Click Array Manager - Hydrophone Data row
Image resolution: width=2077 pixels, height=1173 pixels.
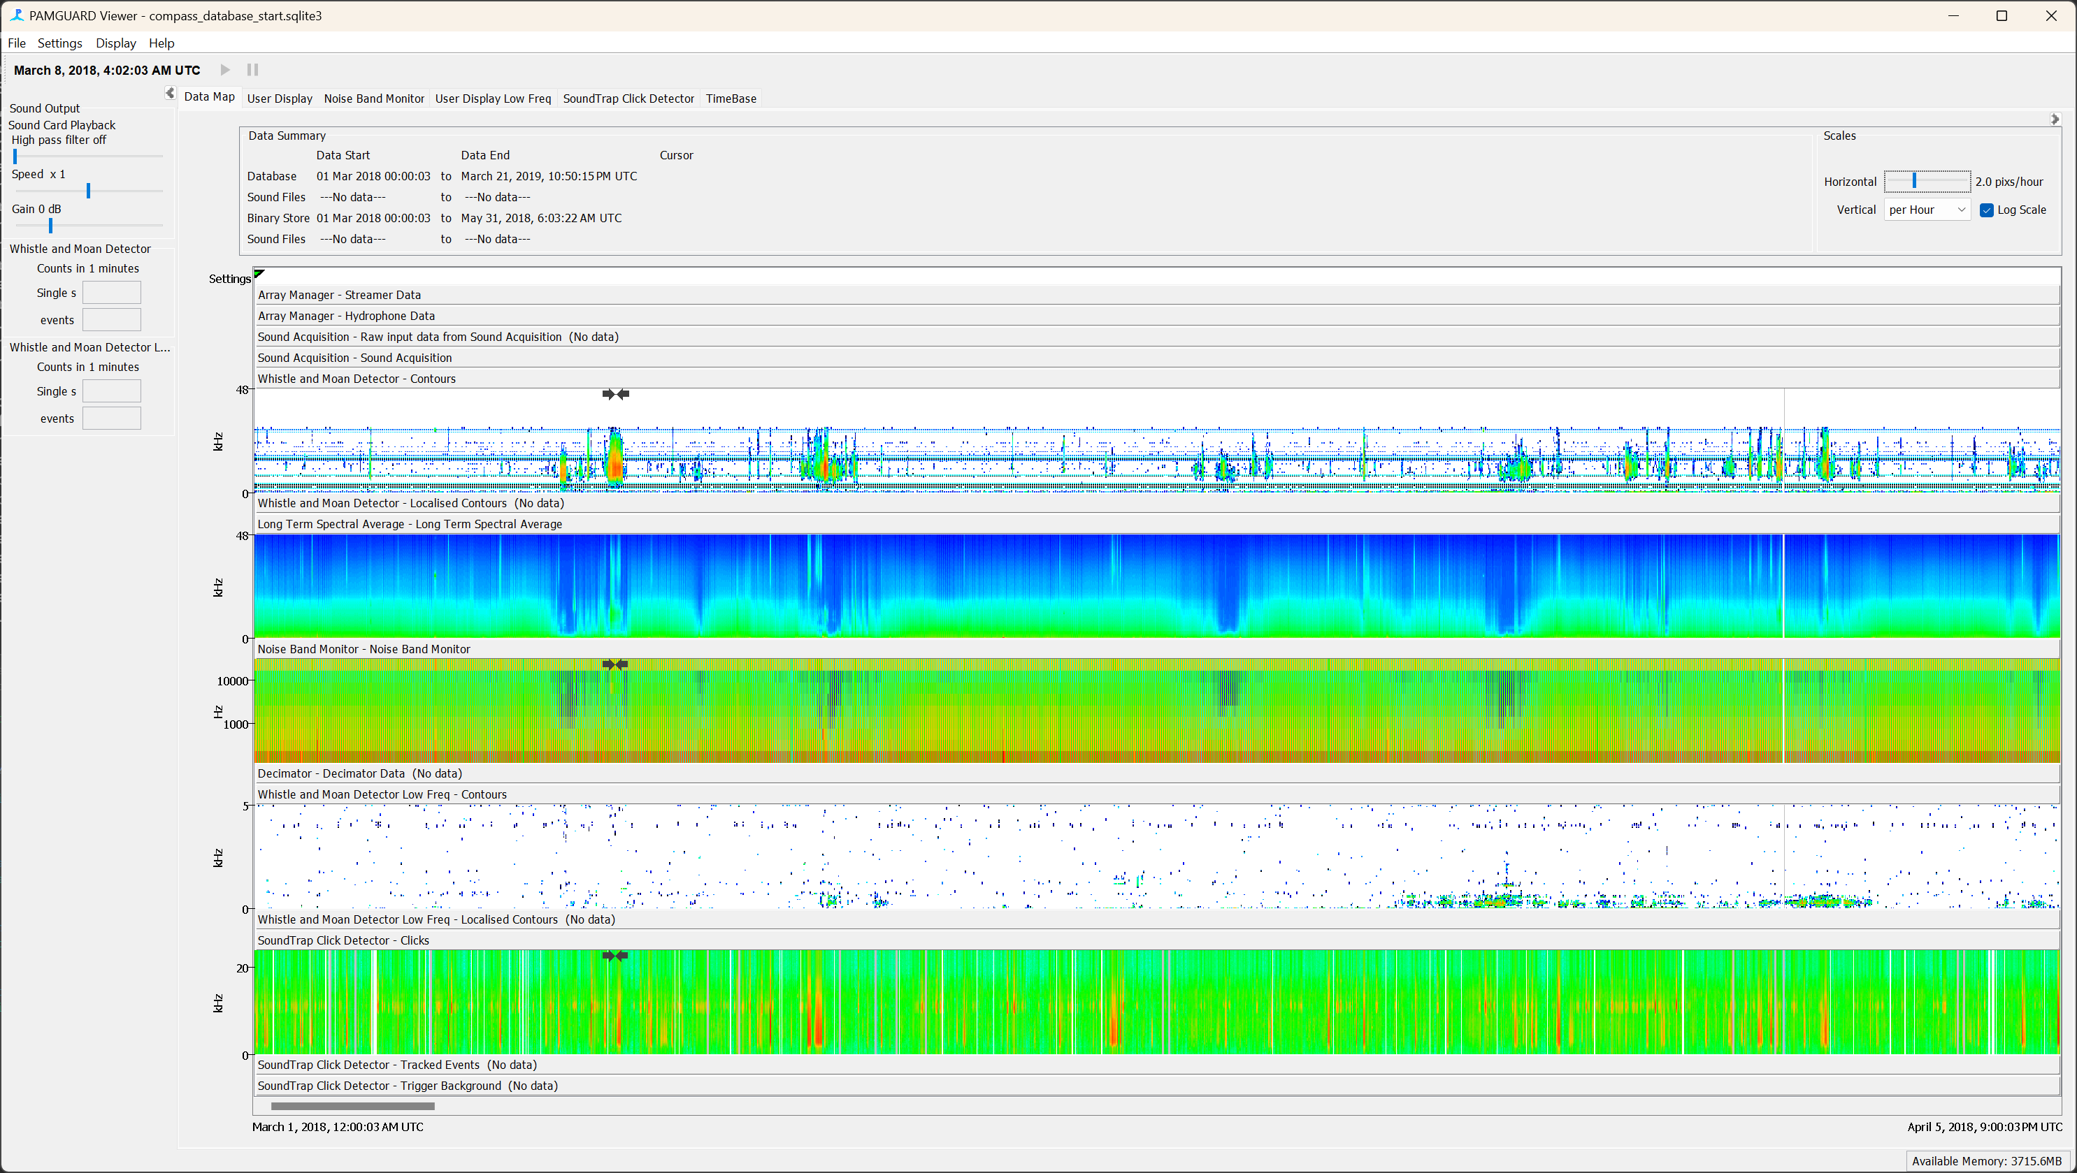coord(1157,316)
